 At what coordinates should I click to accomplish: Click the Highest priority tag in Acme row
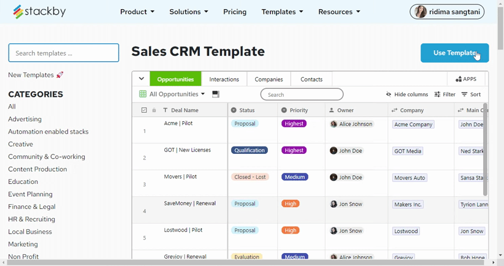294,124
